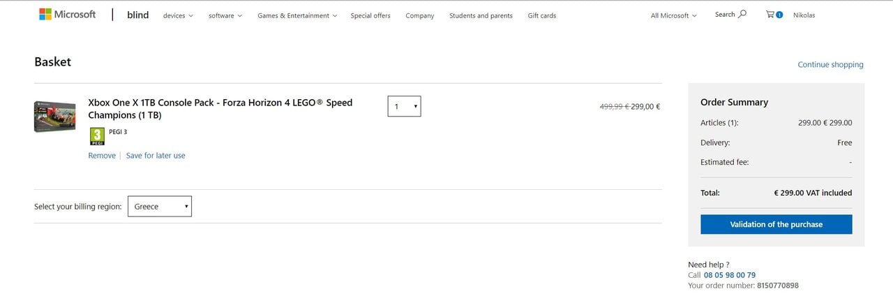Viewport: 893px width, 296px height.
Task: Click Save for later use
Action: pyautogui.click(x=156, y=156)
